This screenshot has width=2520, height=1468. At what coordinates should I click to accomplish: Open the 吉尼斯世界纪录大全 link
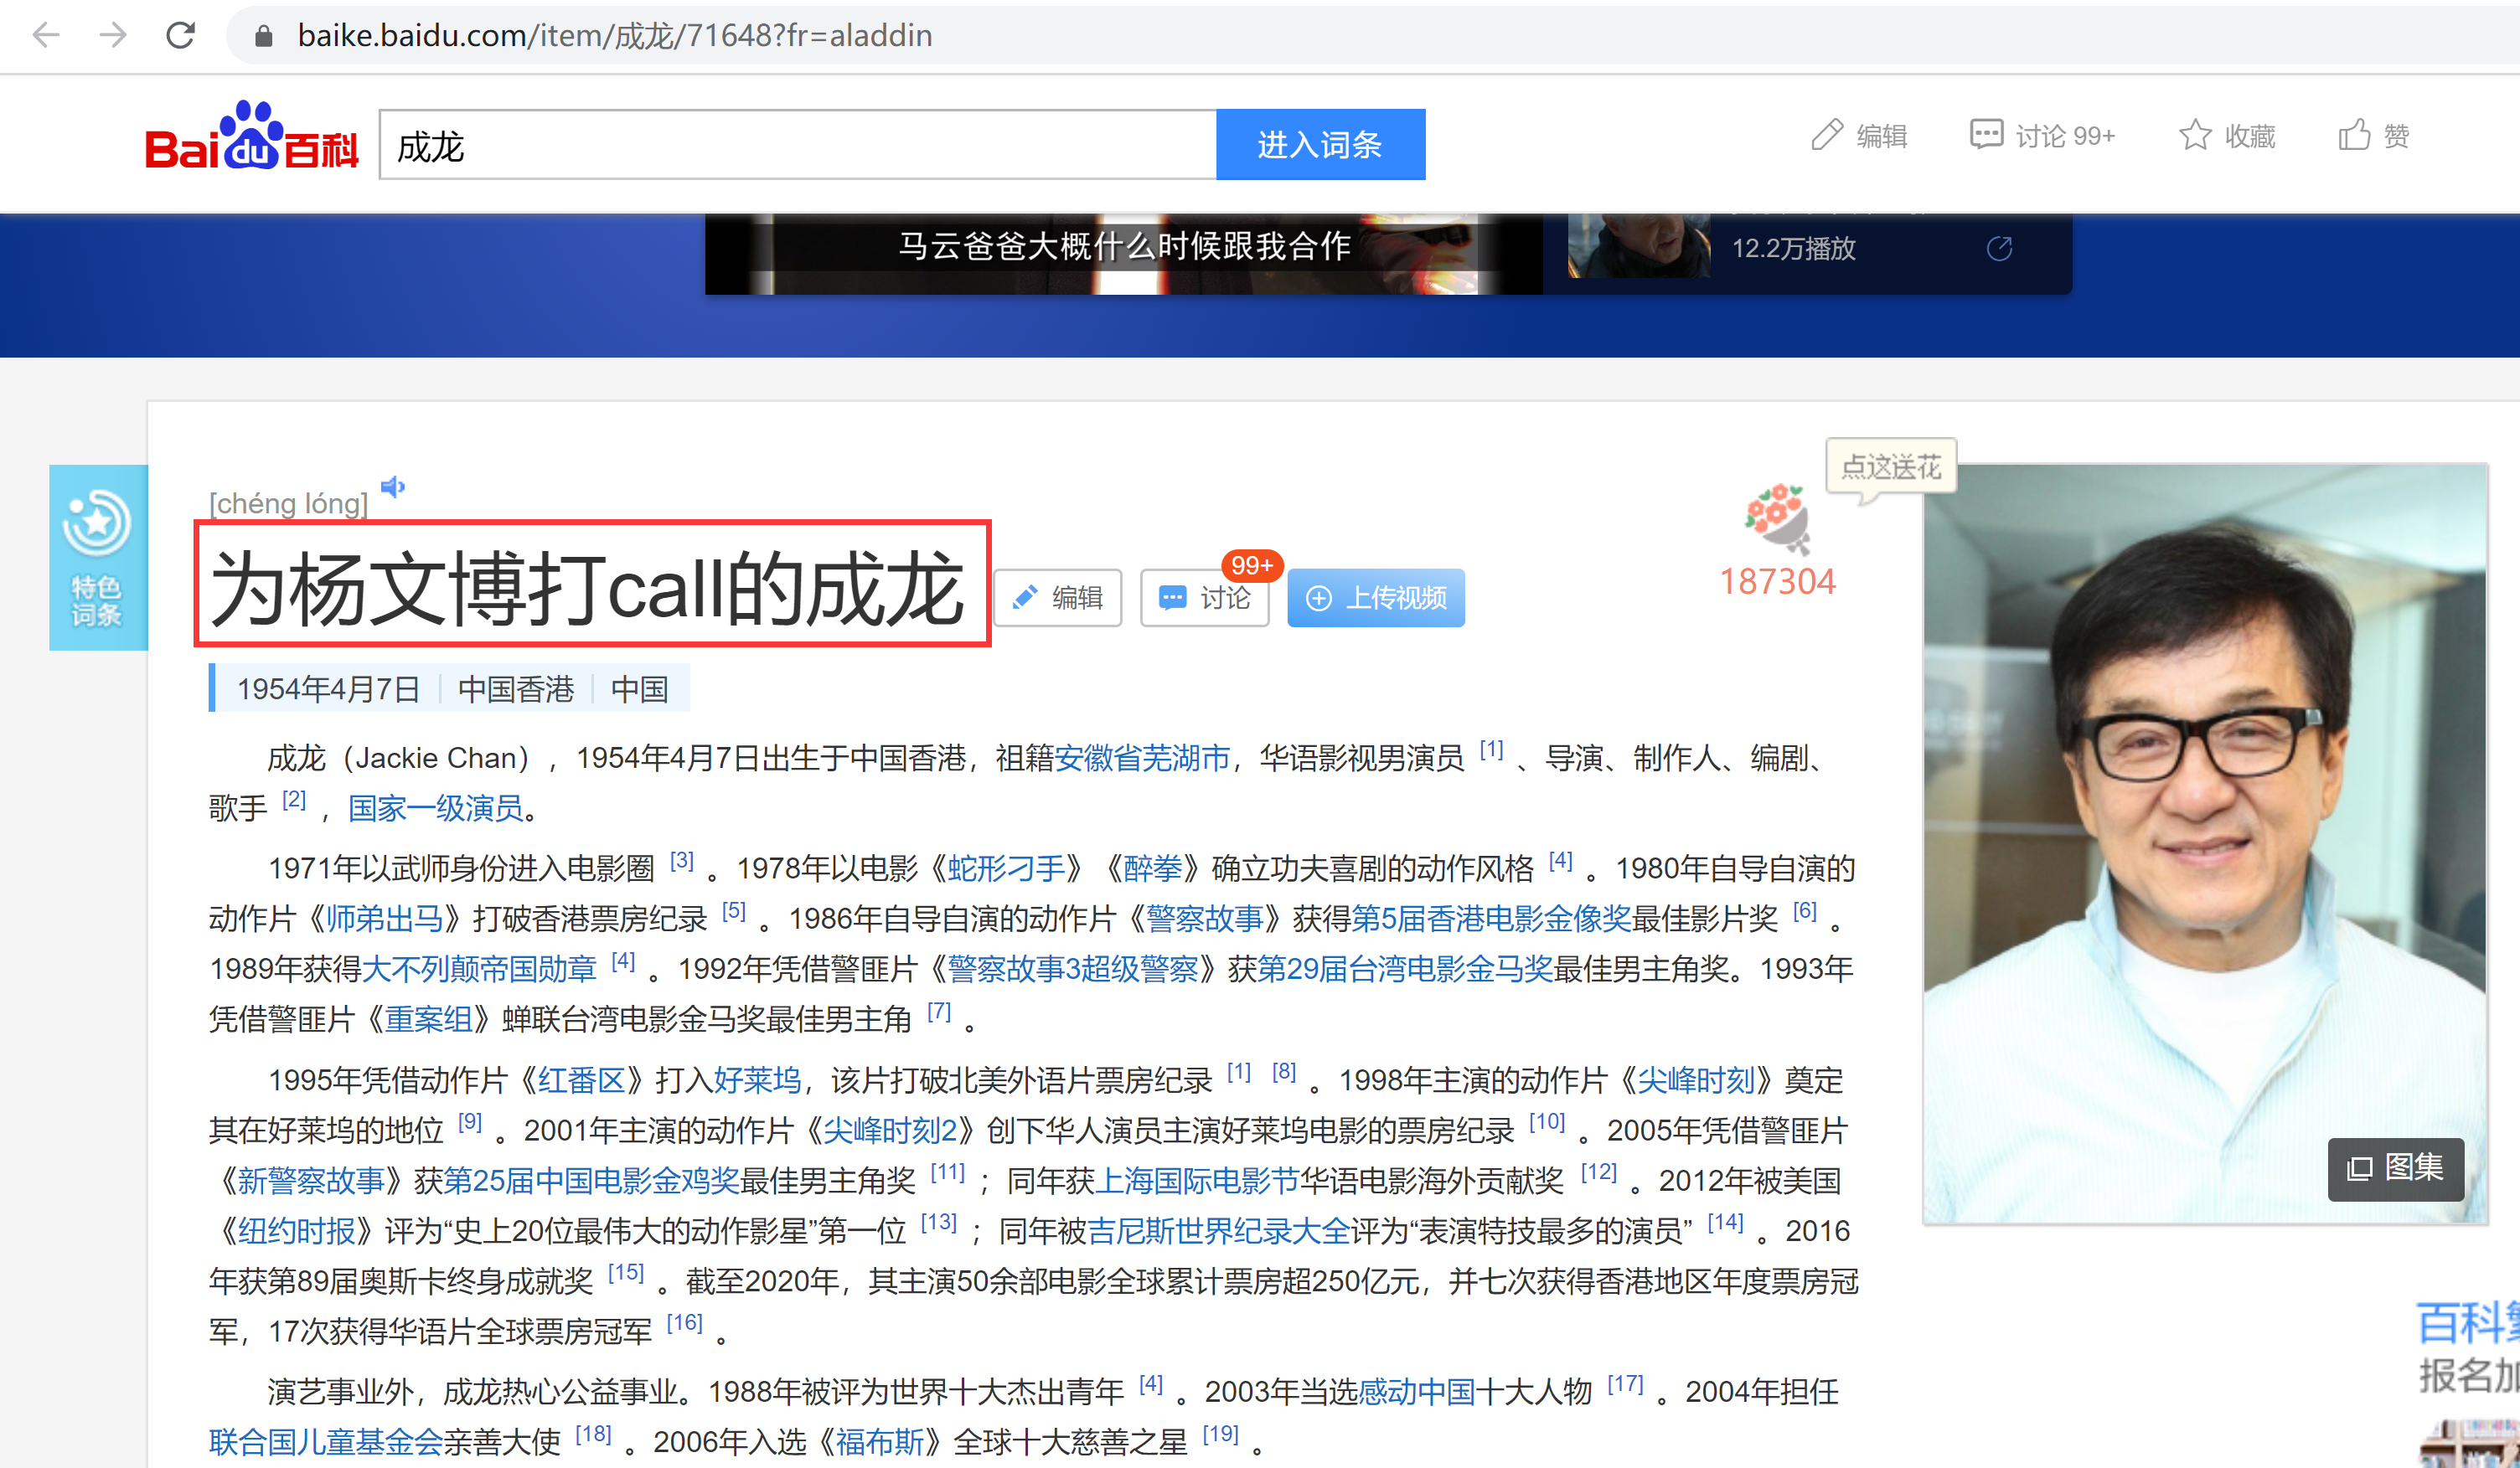[1219, 1231]
